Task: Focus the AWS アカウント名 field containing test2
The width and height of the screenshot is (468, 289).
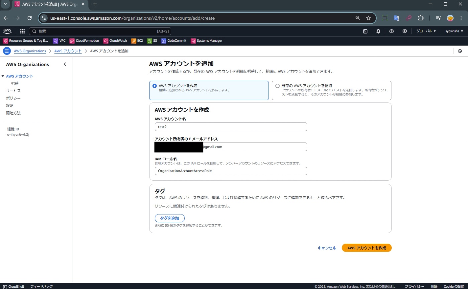Action: pyautogui.click(x=231, y=127)
